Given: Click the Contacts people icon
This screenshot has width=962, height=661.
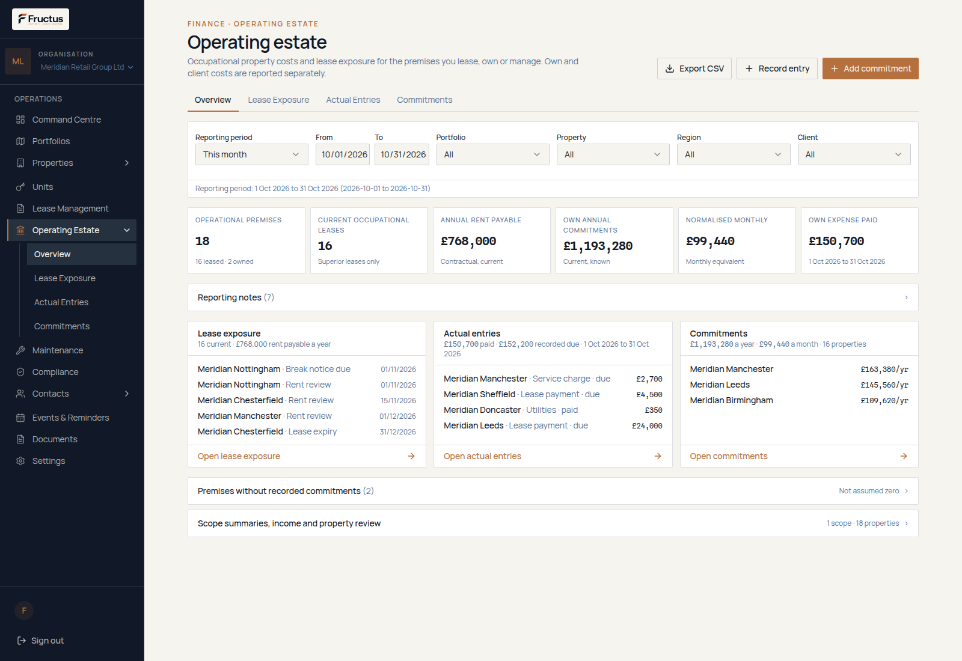Looking at the screenshot, I should coord(20,394).
